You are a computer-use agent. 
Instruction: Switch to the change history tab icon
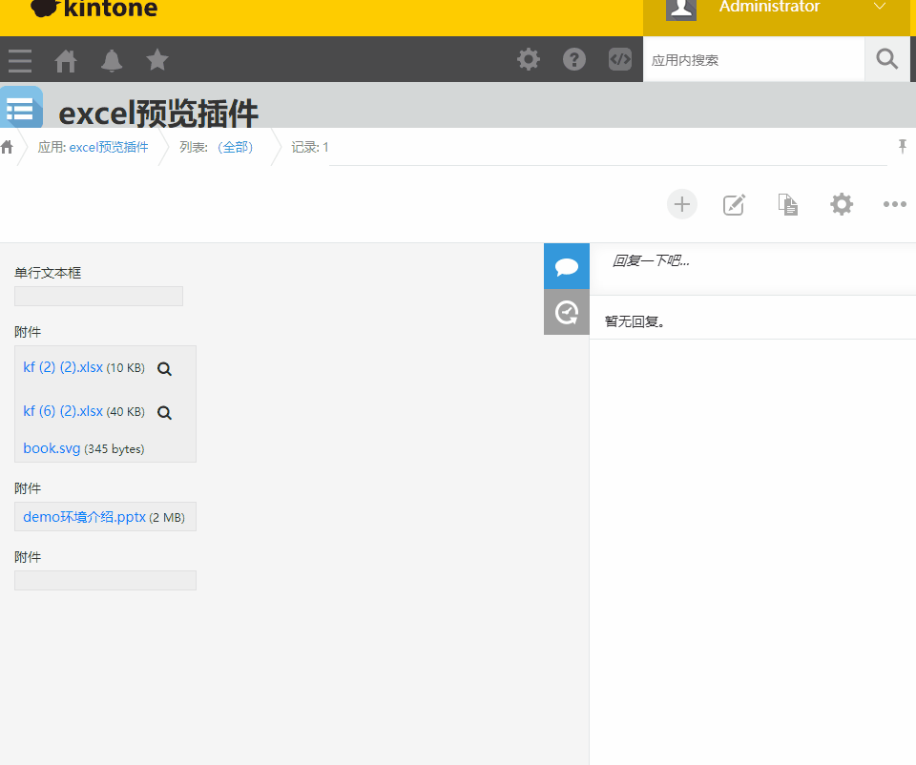click(x=567, y=313)
